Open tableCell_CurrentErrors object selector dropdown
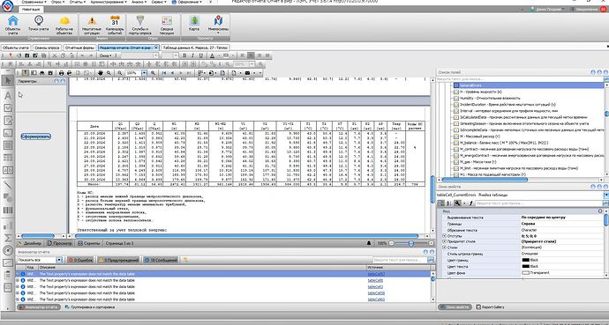 click(605, 196)
